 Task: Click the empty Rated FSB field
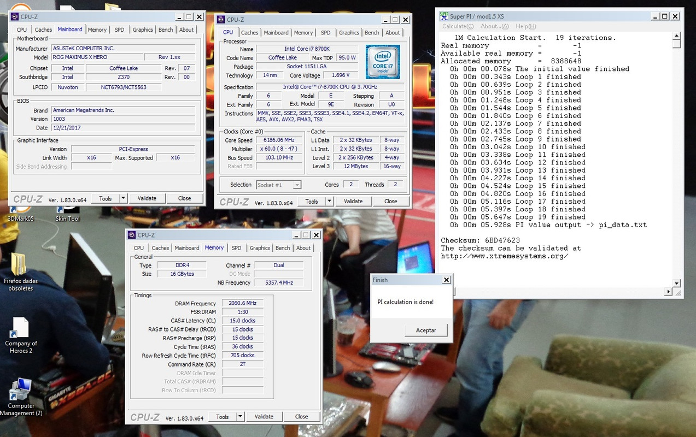(279, 166)
